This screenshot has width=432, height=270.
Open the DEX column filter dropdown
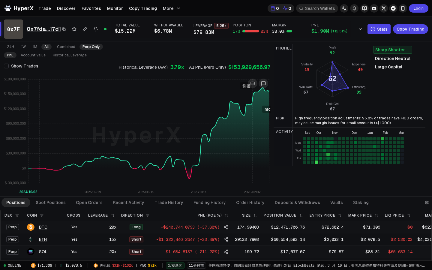[17, 215]
